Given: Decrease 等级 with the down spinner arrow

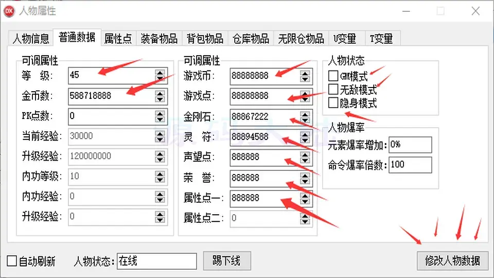Looking at the screenshot, I should tap(160, 79).
